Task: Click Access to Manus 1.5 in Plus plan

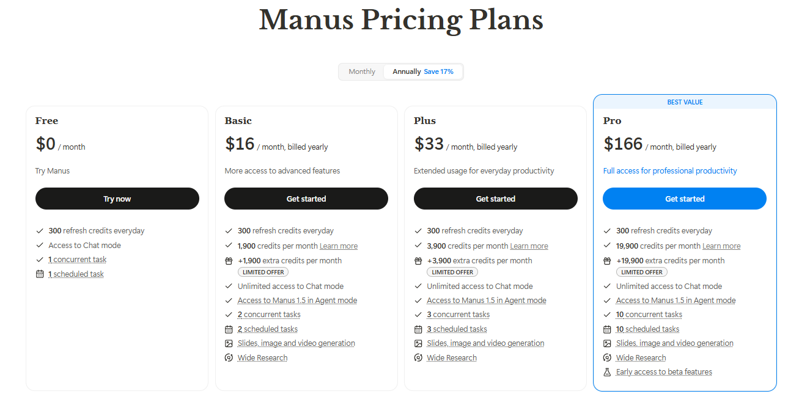Action: [x=486, y=301]
